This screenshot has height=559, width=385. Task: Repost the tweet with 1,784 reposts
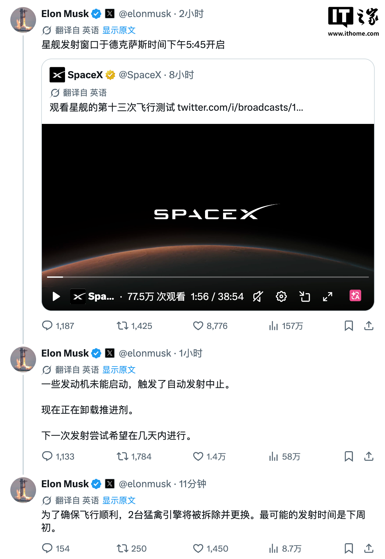pyautogui.click(x=134, y=456)
